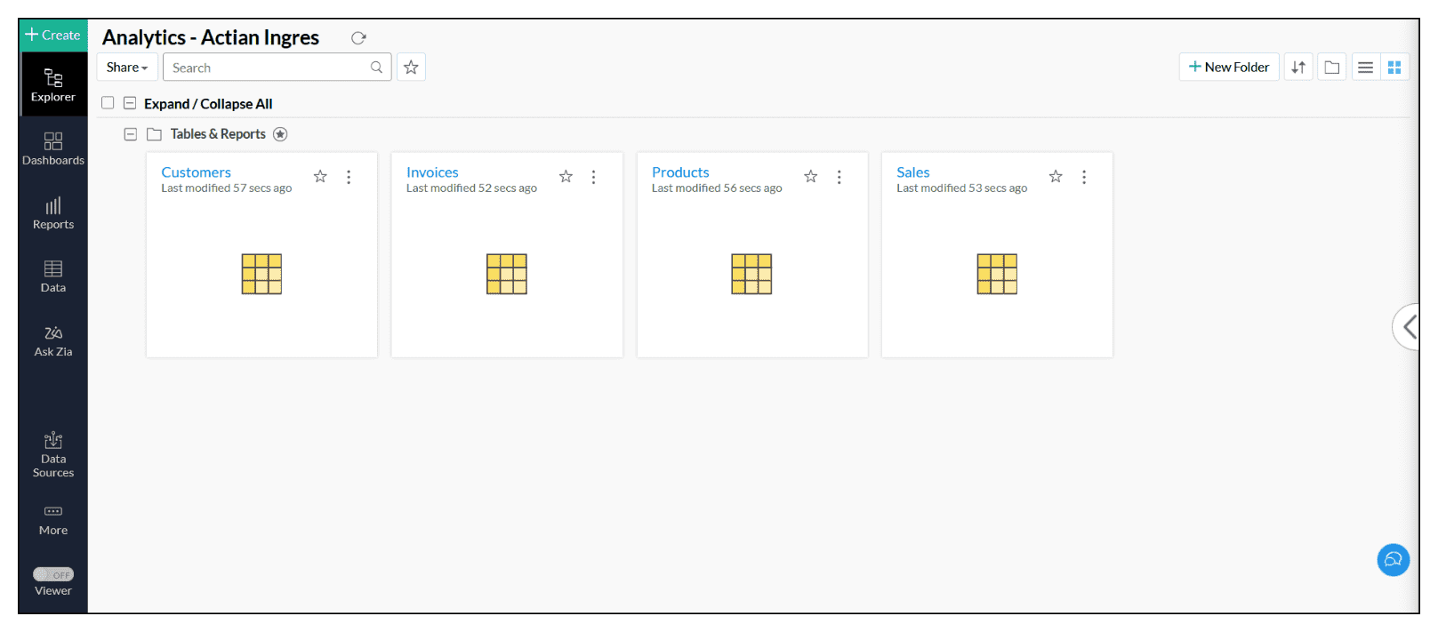The image size is (1438, 632).
Task: Open the More sidebar menu
Action: pos(53,520)
